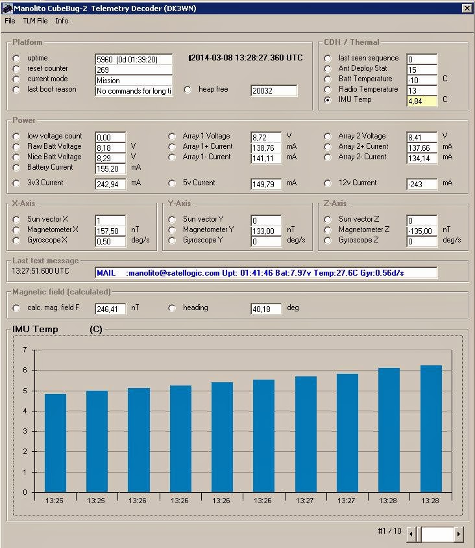Pick the 5v Current radio button
This screenshot has height=548, width=475.
[171, 183]
